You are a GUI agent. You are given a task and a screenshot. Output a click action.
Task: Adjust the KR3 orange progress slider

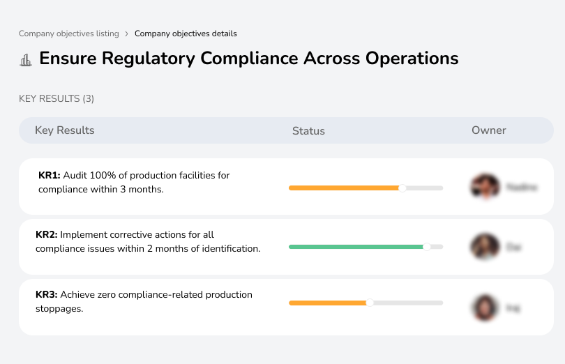(370, 303)
